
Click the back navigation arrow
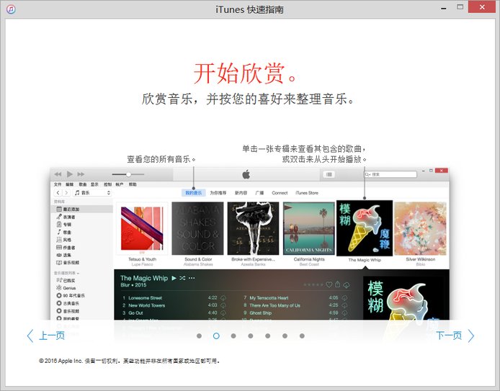tap(58, 193)
